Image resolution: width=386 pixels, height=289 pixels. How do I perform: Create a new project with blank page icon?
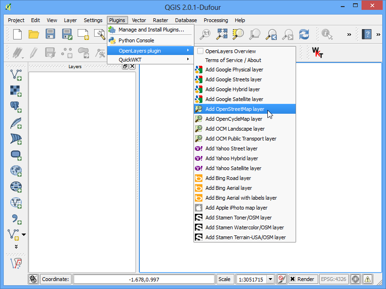click(x=17, y=34)
